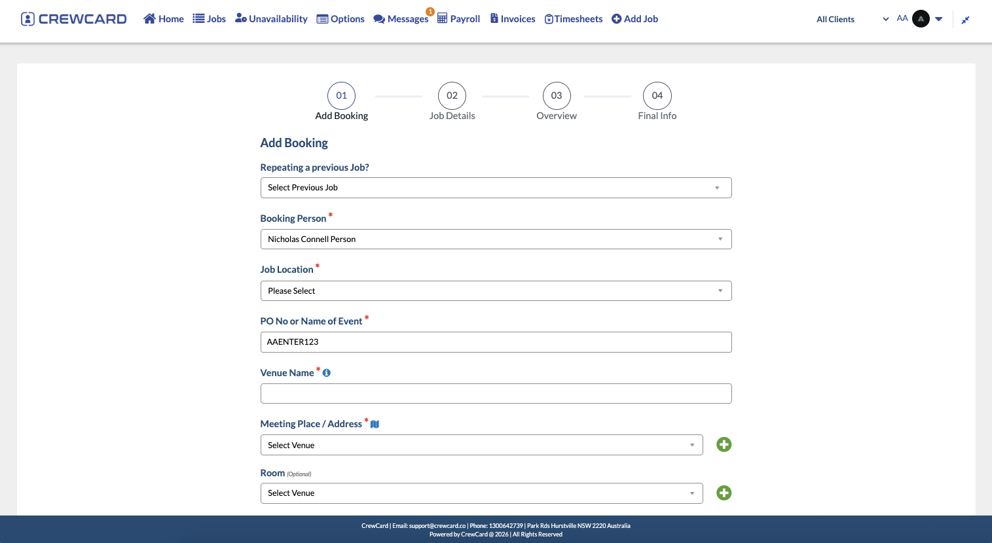992x543 pixels.
Task: Click the messages notification badge
Action: [430, 12]
